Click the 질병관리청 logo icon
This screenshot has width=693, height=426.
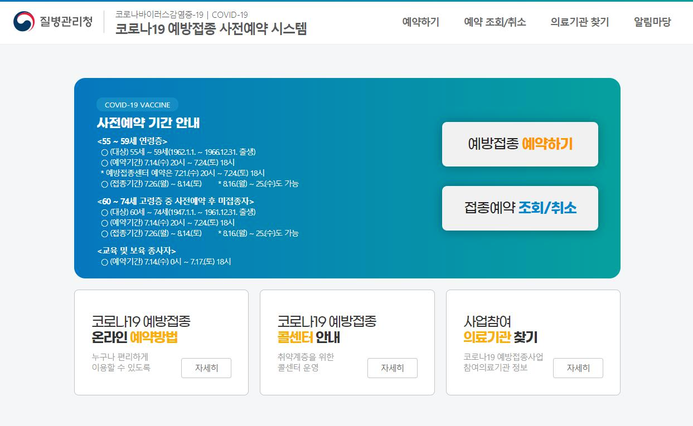tap(24, 22)
